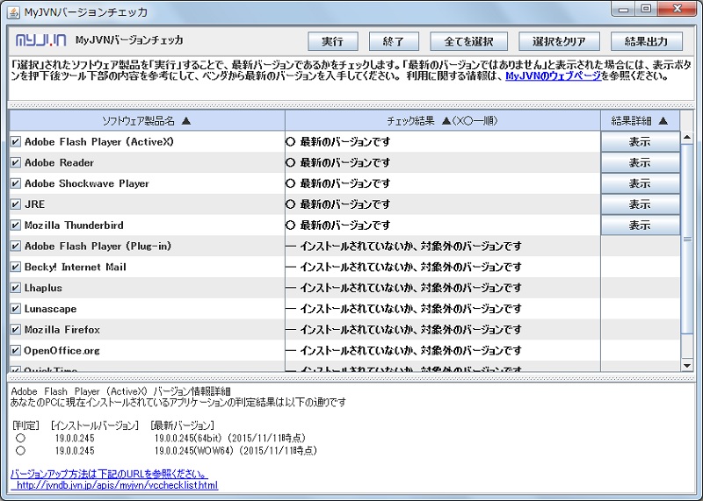The height and width of the screenshot is (501, 703).
Task: Close the MyJVN window
Action: (678, 10)
